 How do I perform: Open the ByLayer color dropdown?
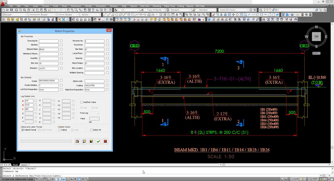(x=26, y=14)
